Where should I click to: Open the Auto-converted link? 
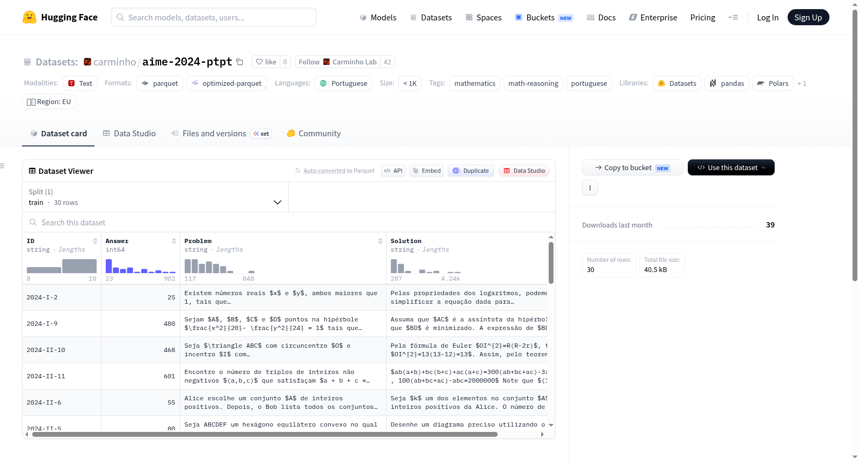(324, 171)
